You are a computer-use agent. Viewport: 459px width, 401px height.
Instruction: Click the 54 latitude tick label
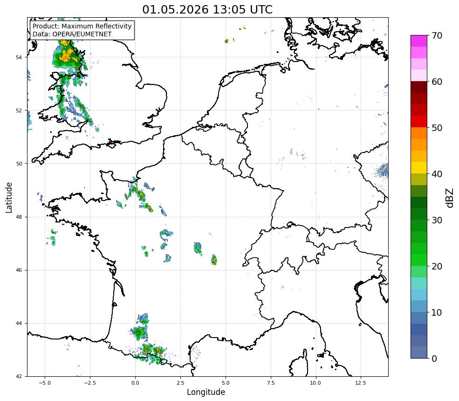(19, 57)
